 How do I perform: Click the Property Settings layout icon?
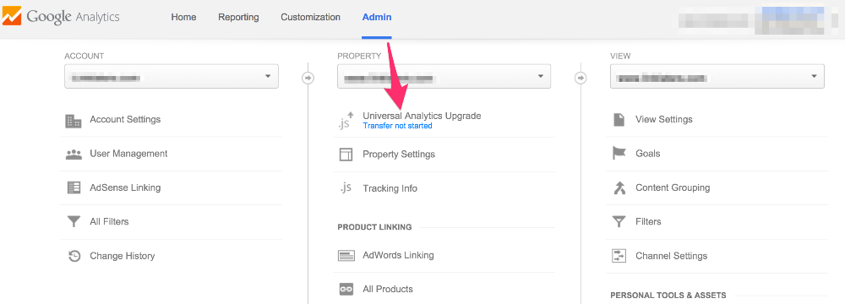[x=346, y=155]
